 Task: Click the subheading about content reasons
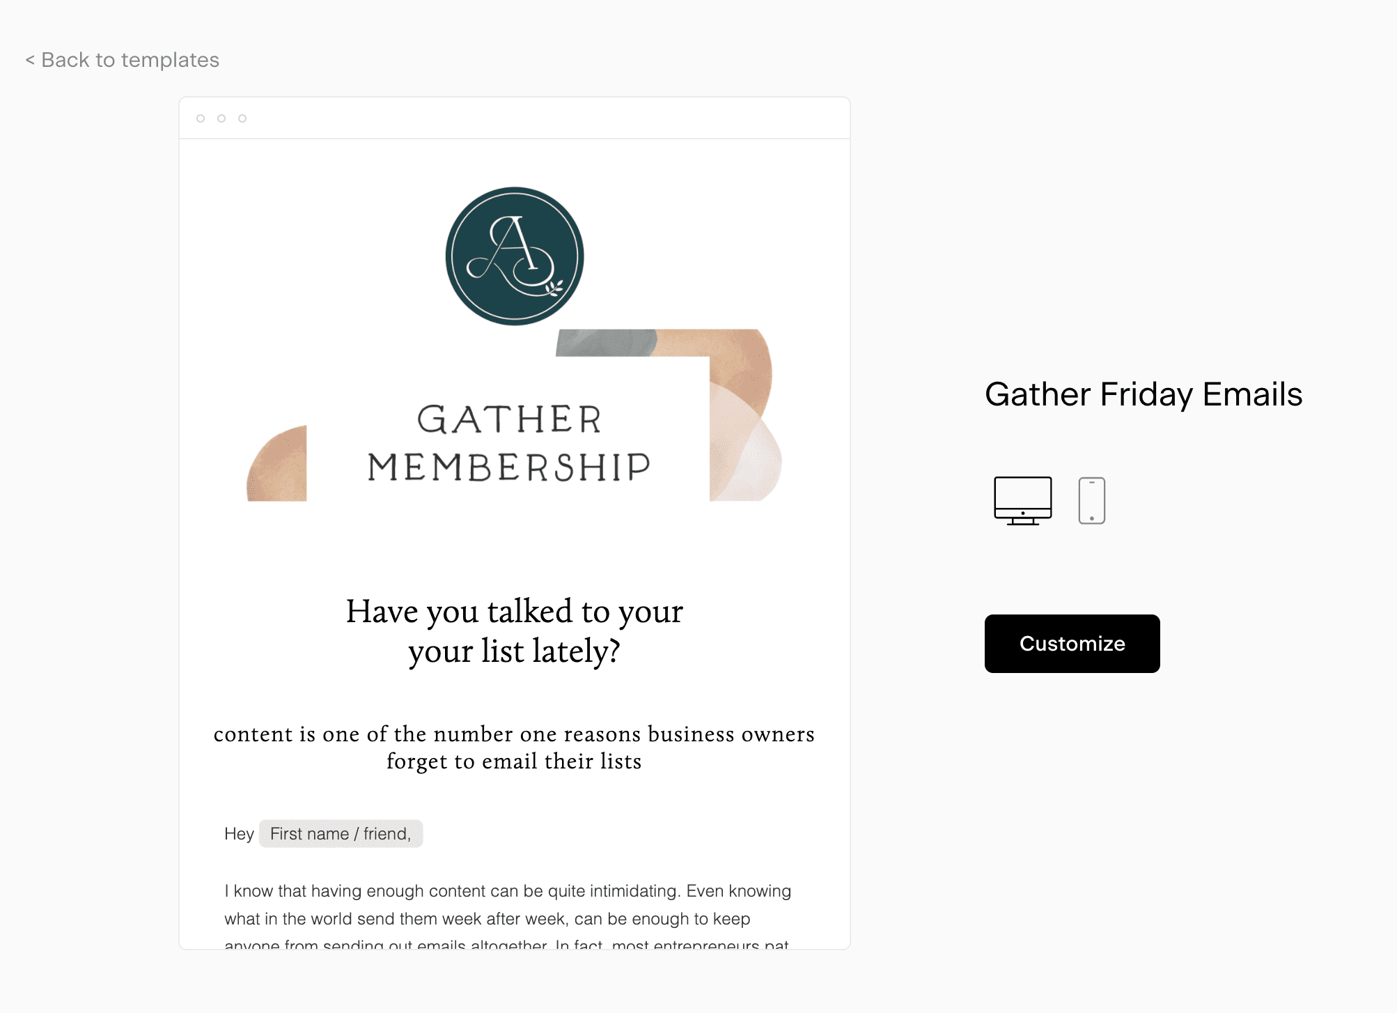[514, 747]
